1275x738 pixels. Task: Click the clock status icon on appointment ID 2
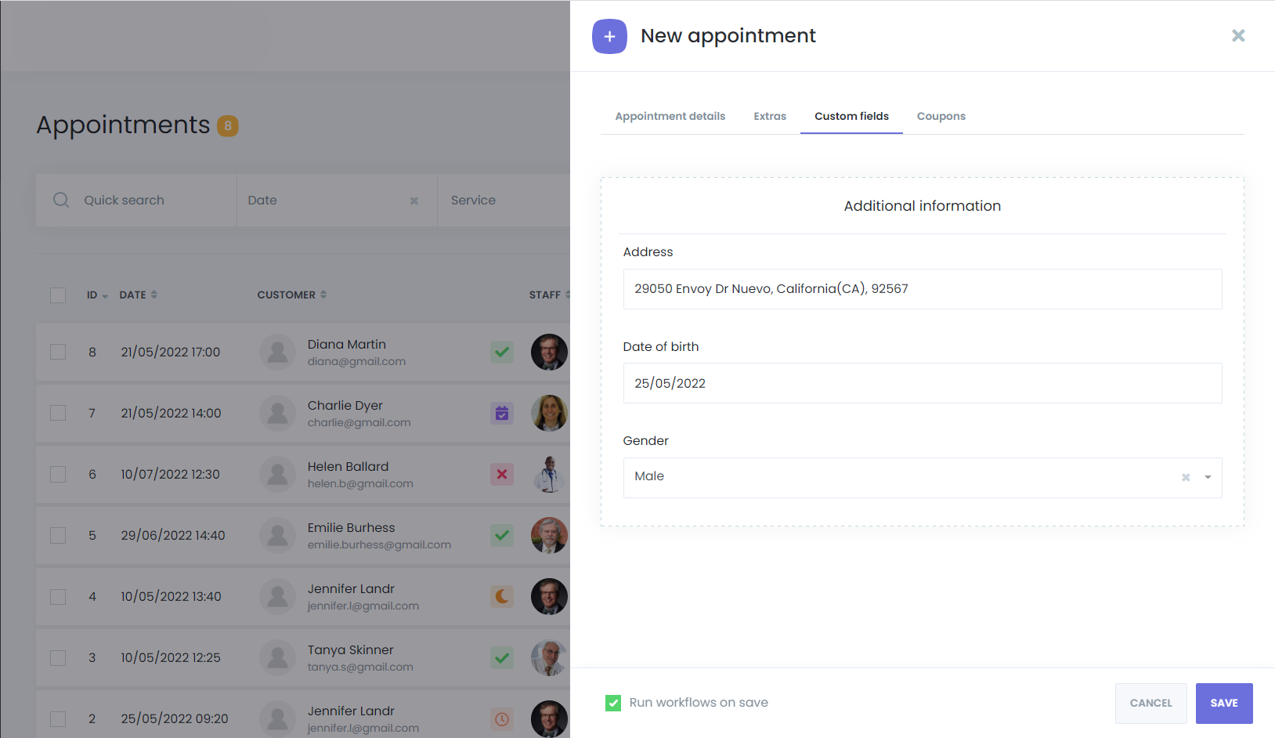tap(502, 718)
